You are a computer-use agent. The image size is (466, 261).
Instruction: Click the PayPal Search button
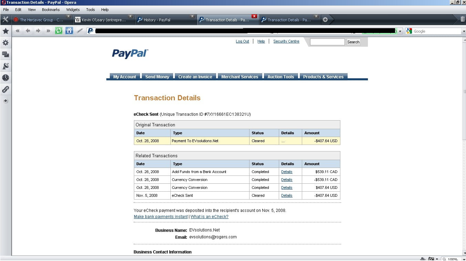tap(353, 42)
